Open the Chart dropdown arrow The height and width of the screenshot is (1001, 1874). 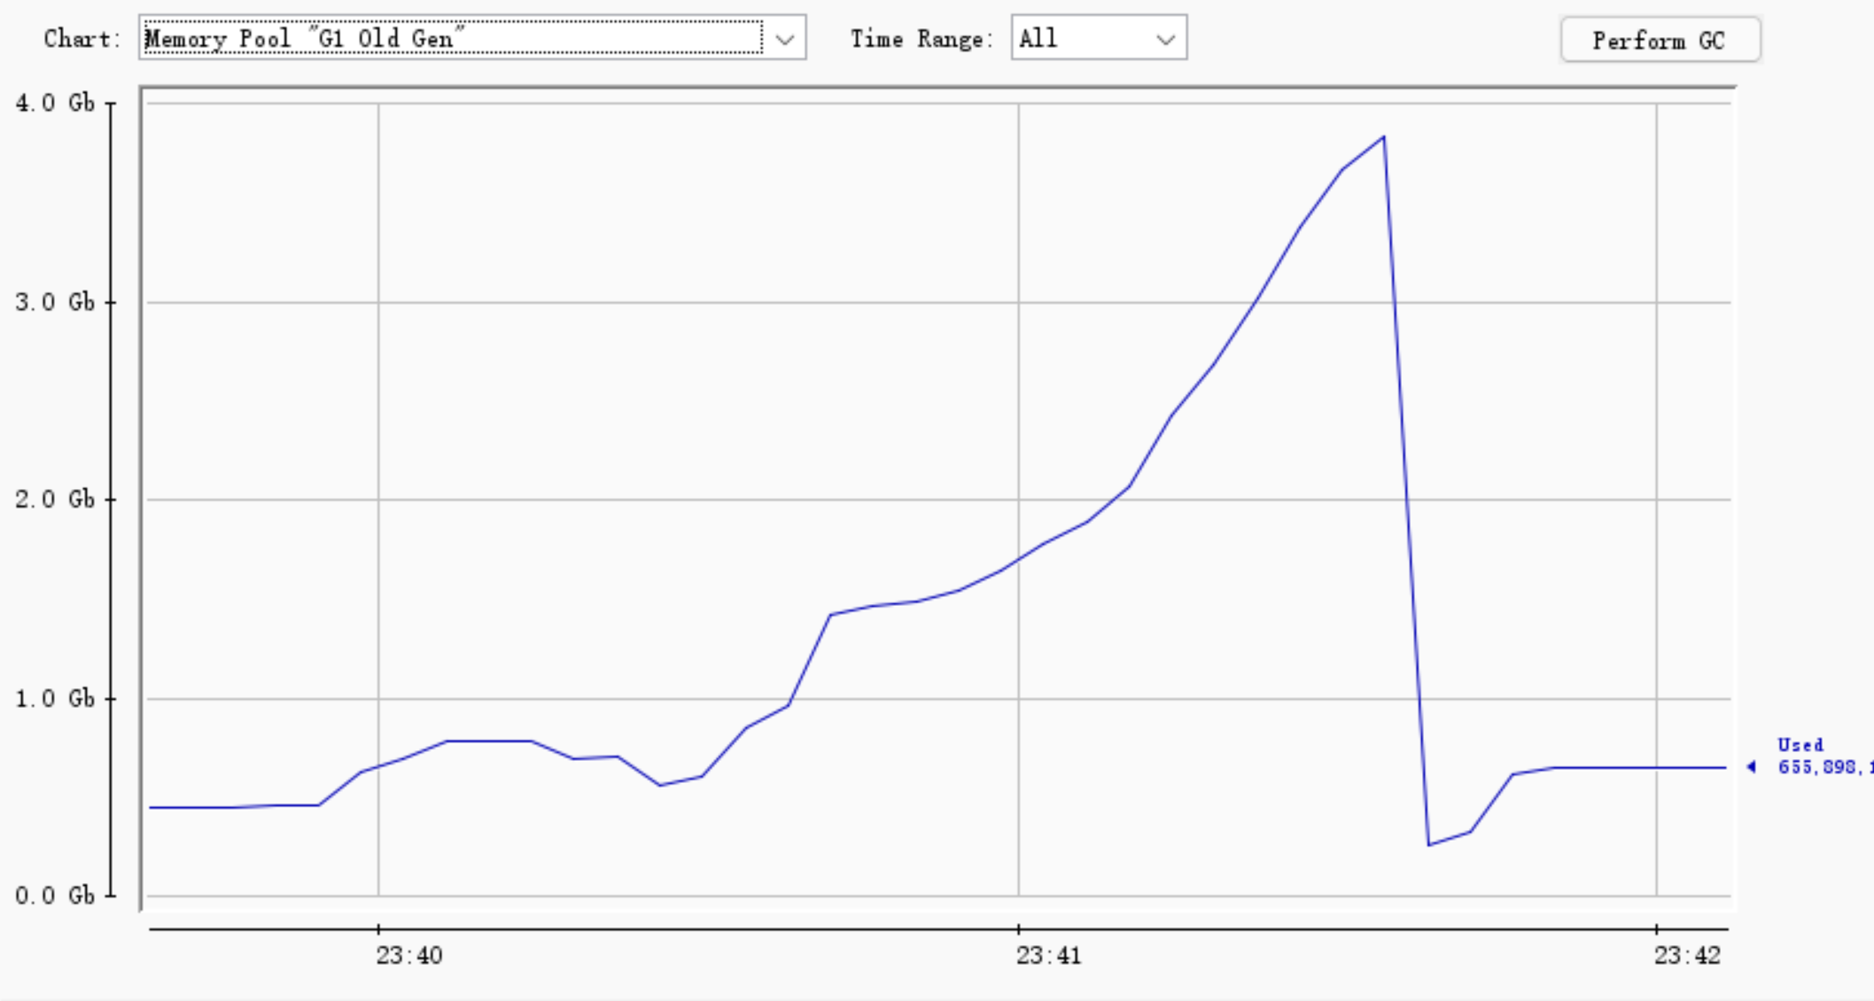(784, 39)
